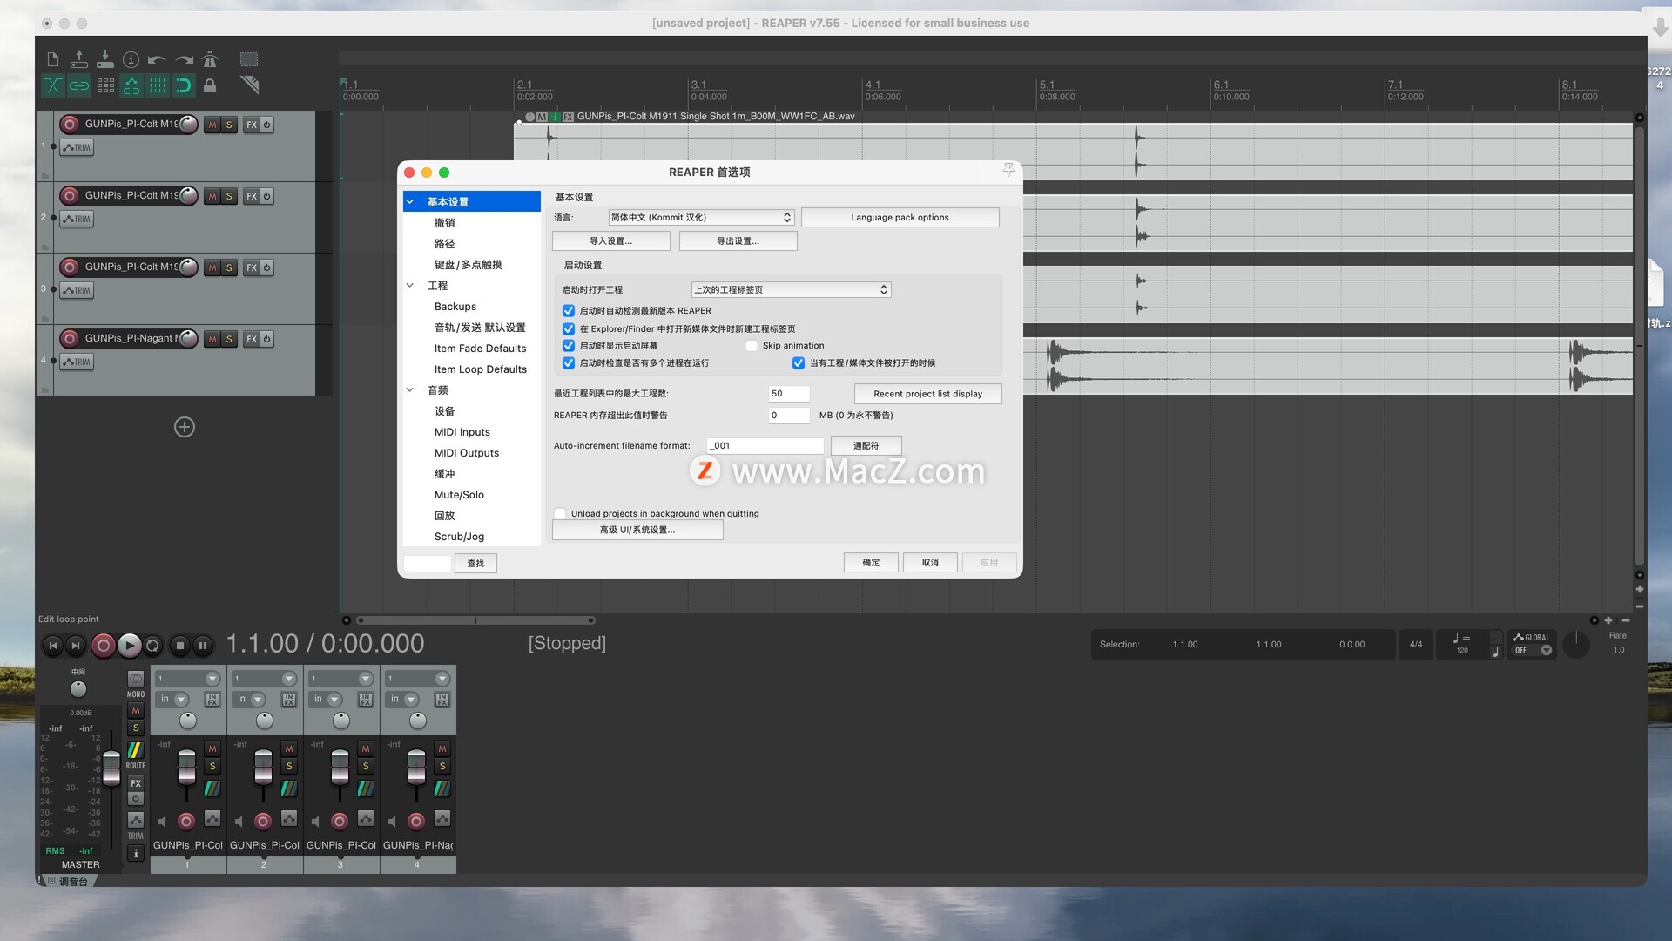This screenshot has height=941, width=1672.
Task: Open project settings info icon
Action: pyautogui.click(x=131, y=59)
